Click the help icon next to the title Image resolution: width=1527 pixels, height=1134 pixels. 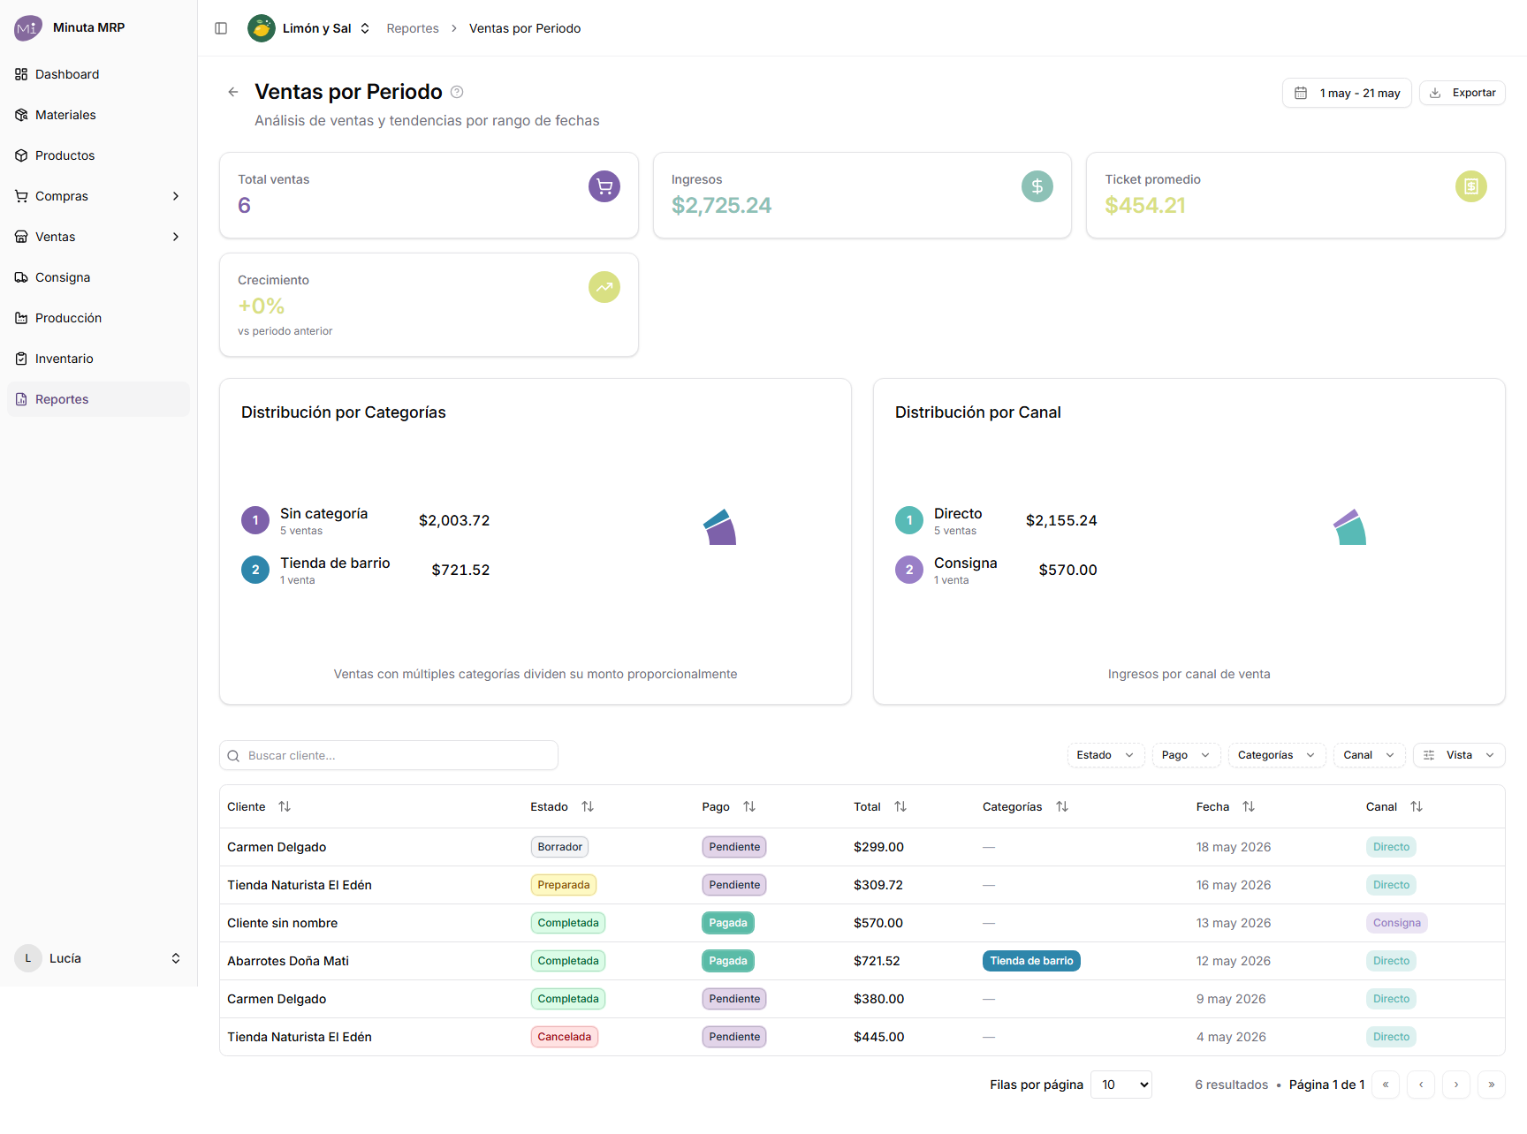pos(457,92)
